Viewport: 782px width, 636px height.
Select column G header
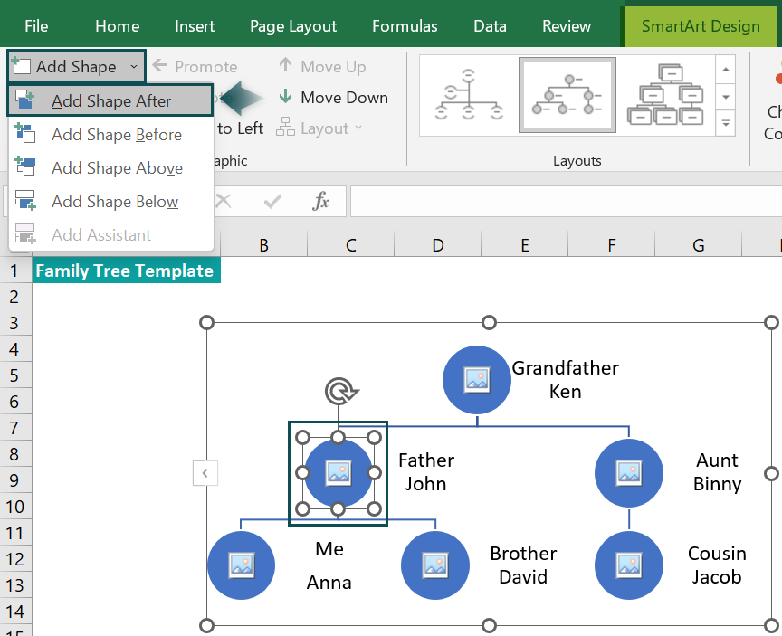pos(698,245)
